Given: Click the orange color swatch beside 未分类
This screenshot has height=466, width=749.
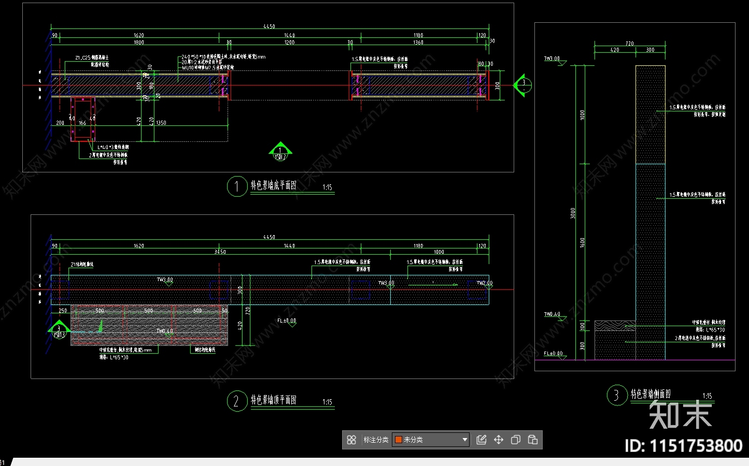Looking at the screenshot, I should (x=398, y=440).
